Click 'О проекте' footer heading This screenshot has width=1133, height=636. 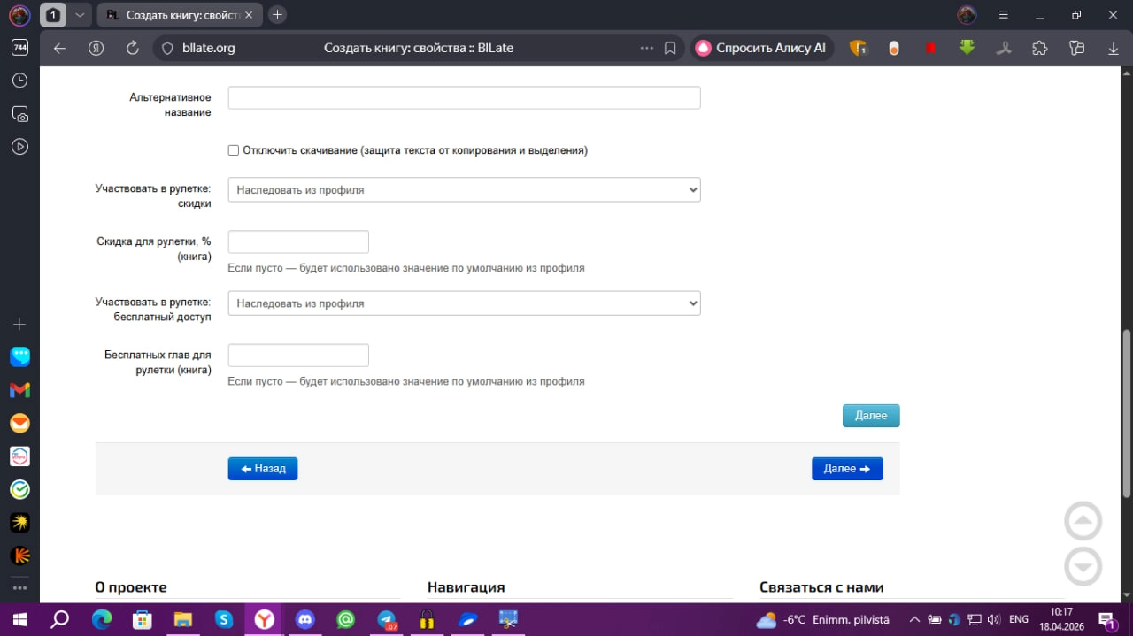131,587
